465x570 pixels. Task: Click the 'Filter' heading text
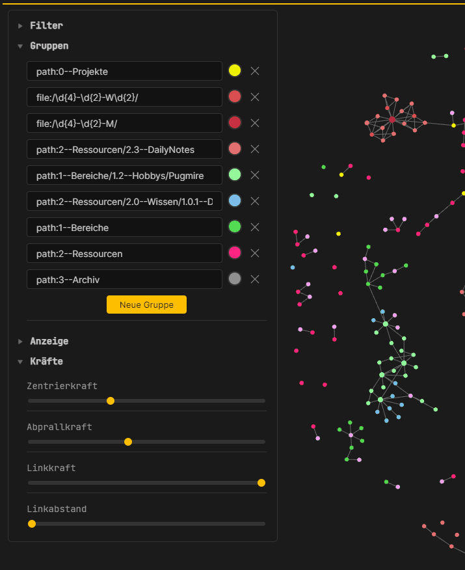[47, 25]
